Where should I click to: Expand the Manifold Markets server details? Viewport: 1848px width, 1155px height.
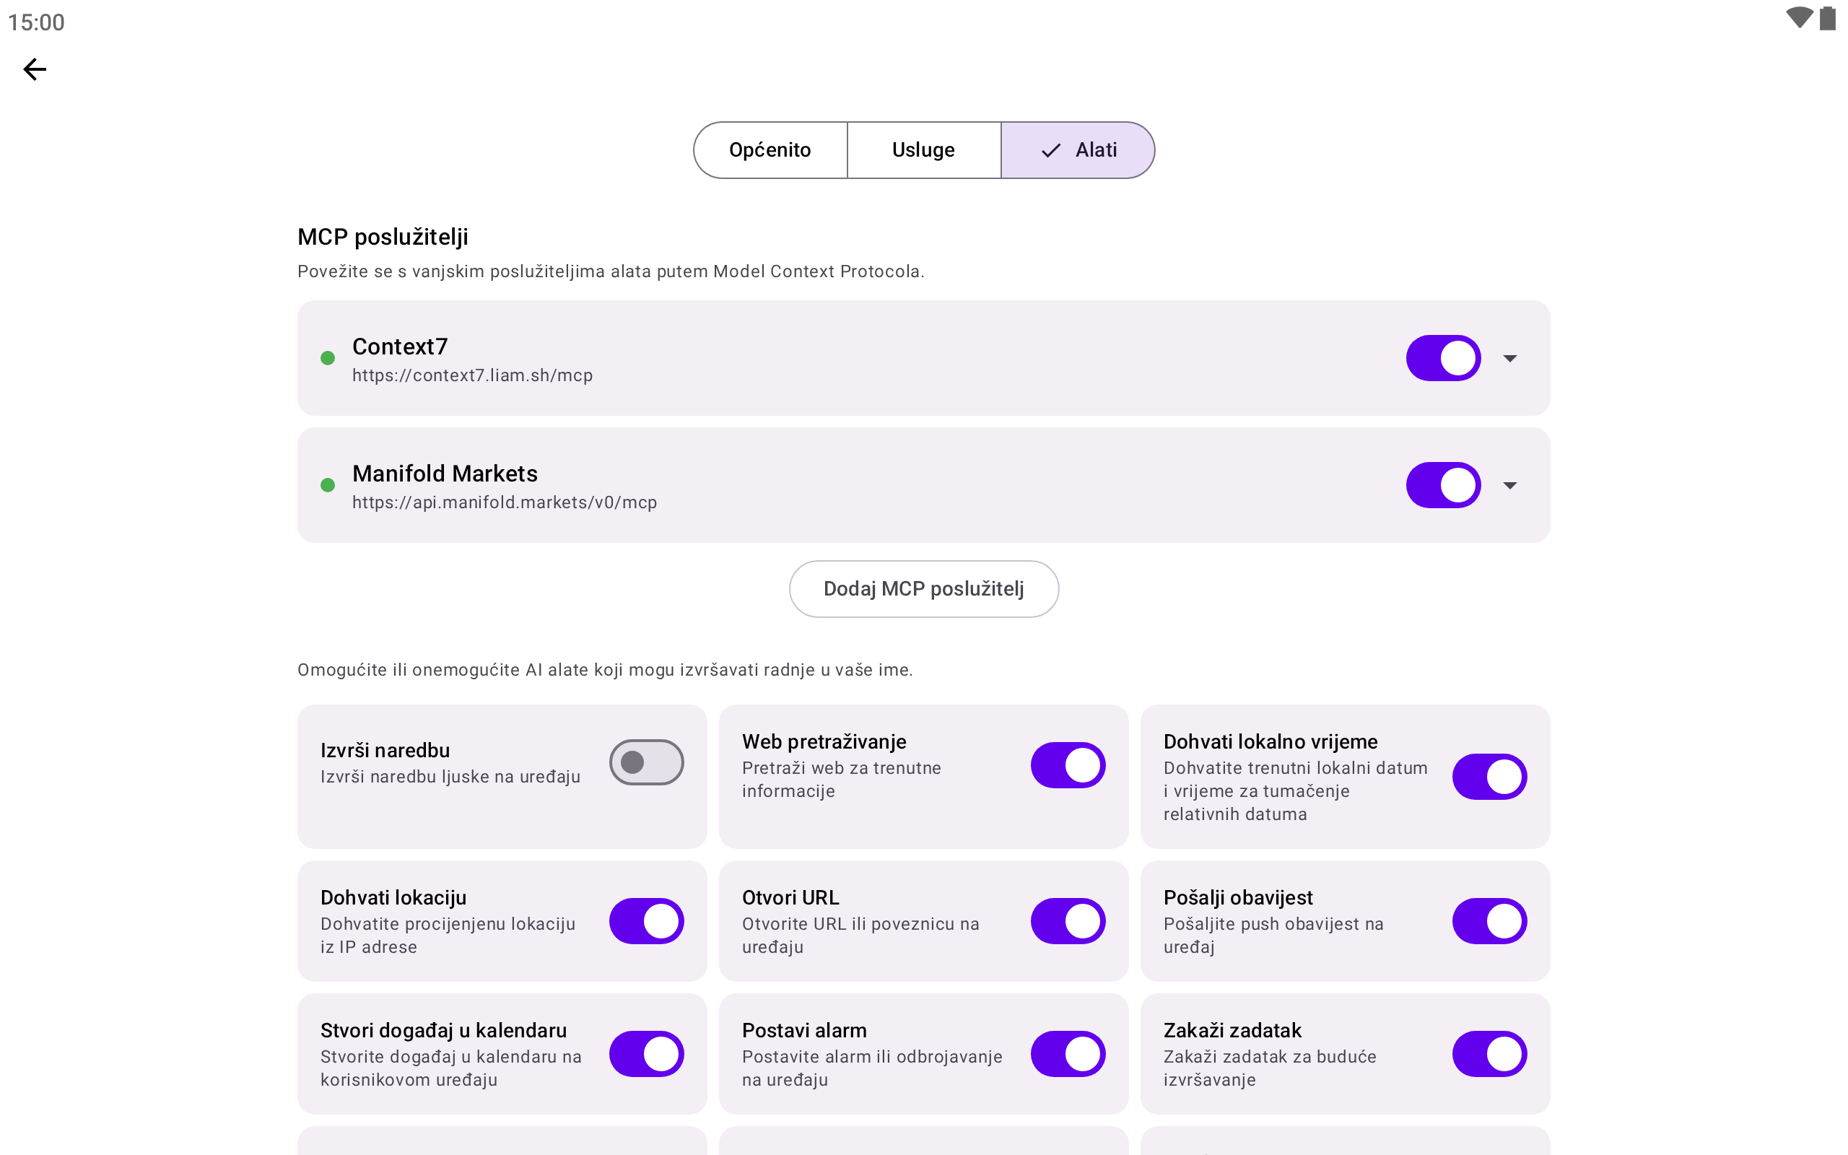(x=1509, y=485)
